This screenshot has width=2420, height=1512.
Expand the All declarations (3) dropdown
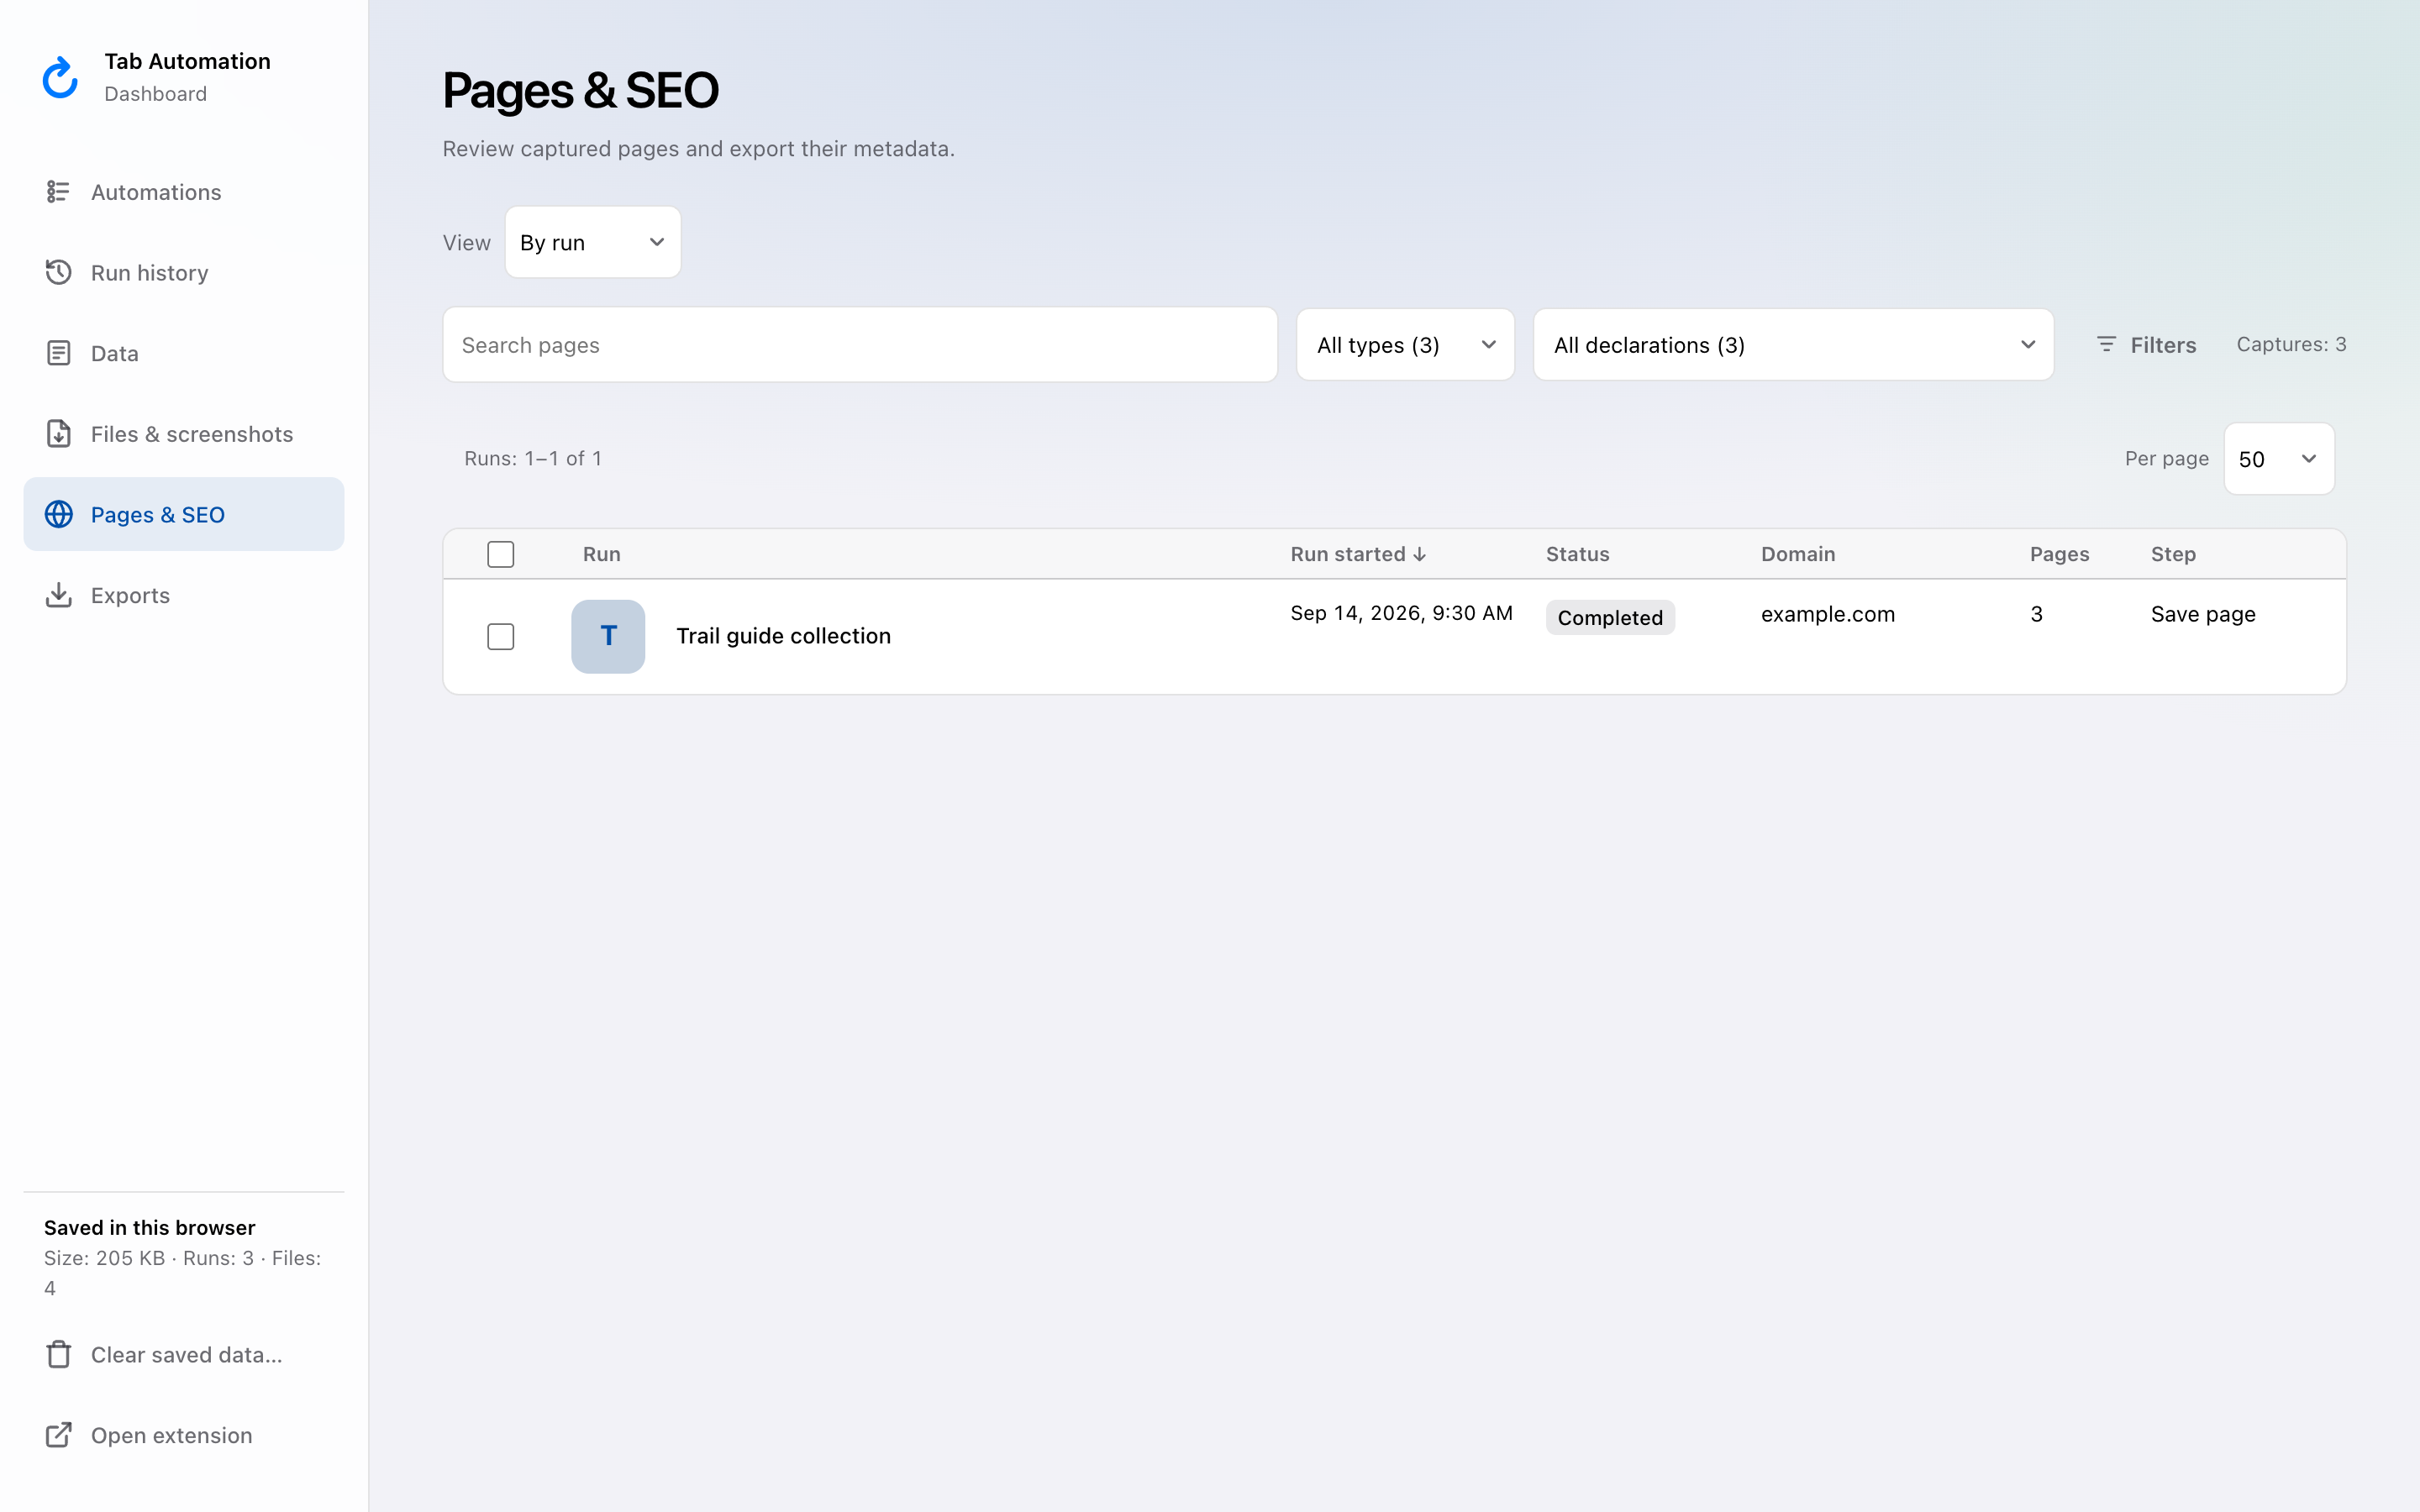point(1793,344)
